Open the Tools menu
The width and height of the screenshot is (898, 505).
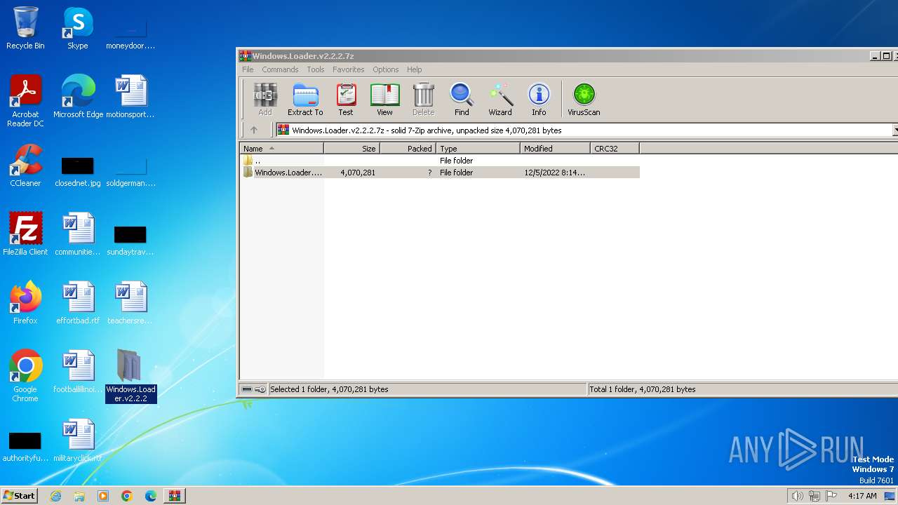[316, 69]
